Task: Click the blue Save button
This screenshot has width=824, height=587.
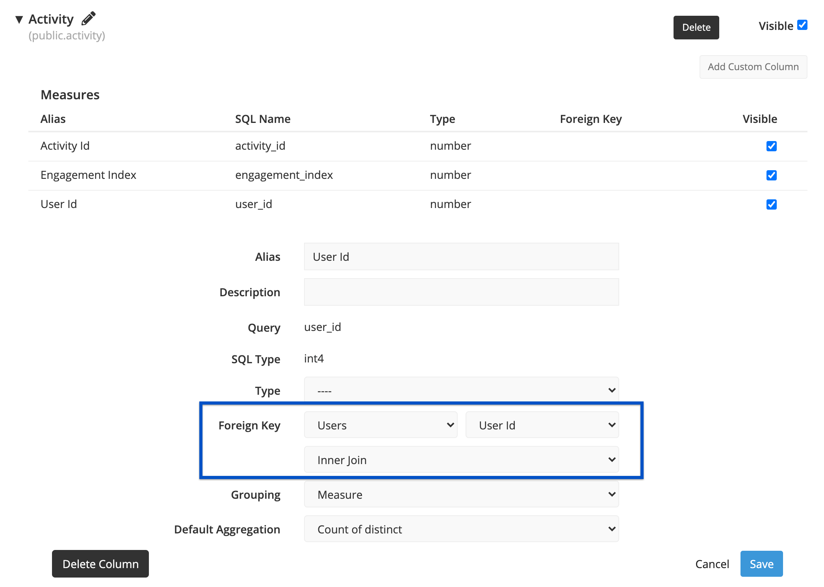Action: click(x=761, y=564)
